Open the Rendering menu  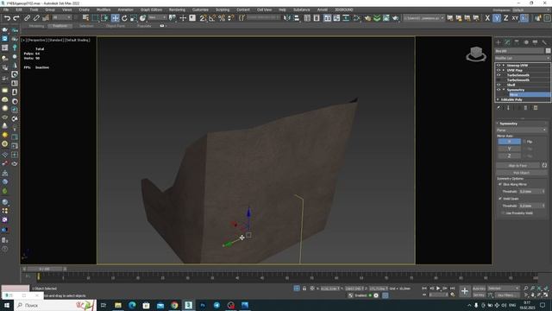(x=177, y=10)
